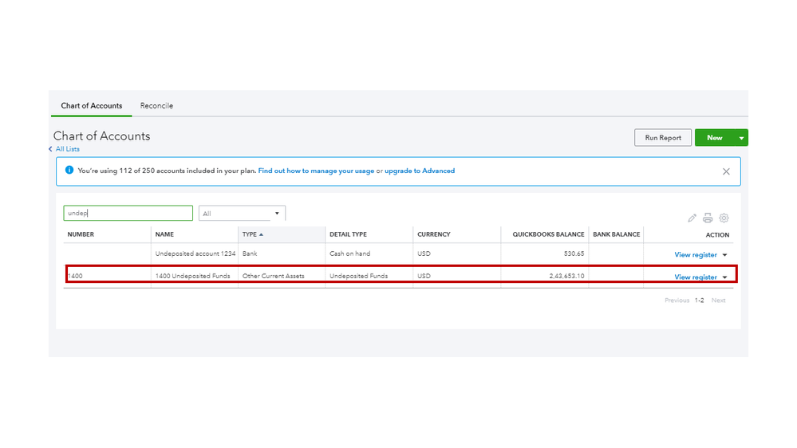The height and width of the screenshot is (448, 797).
Task: Switch to Chart of Accounts tab
Action: [x=92, y=106]
